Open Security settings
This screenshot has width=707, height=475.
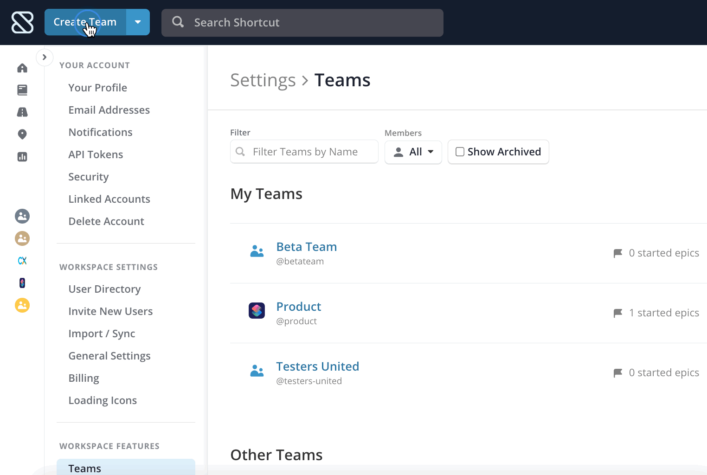[88, 177]
